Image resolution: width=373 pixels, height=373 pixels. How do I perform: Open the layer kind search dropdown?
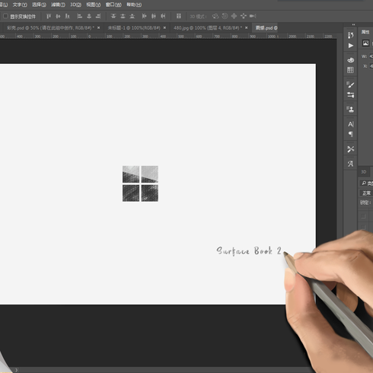point(366,183)
